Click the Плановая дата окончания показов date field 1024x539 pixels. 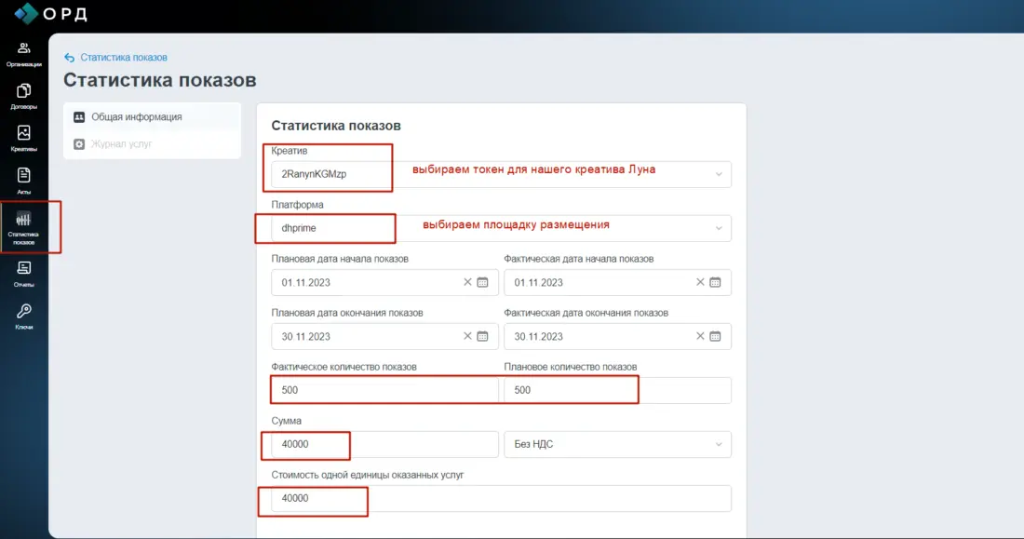coord(384,336)
